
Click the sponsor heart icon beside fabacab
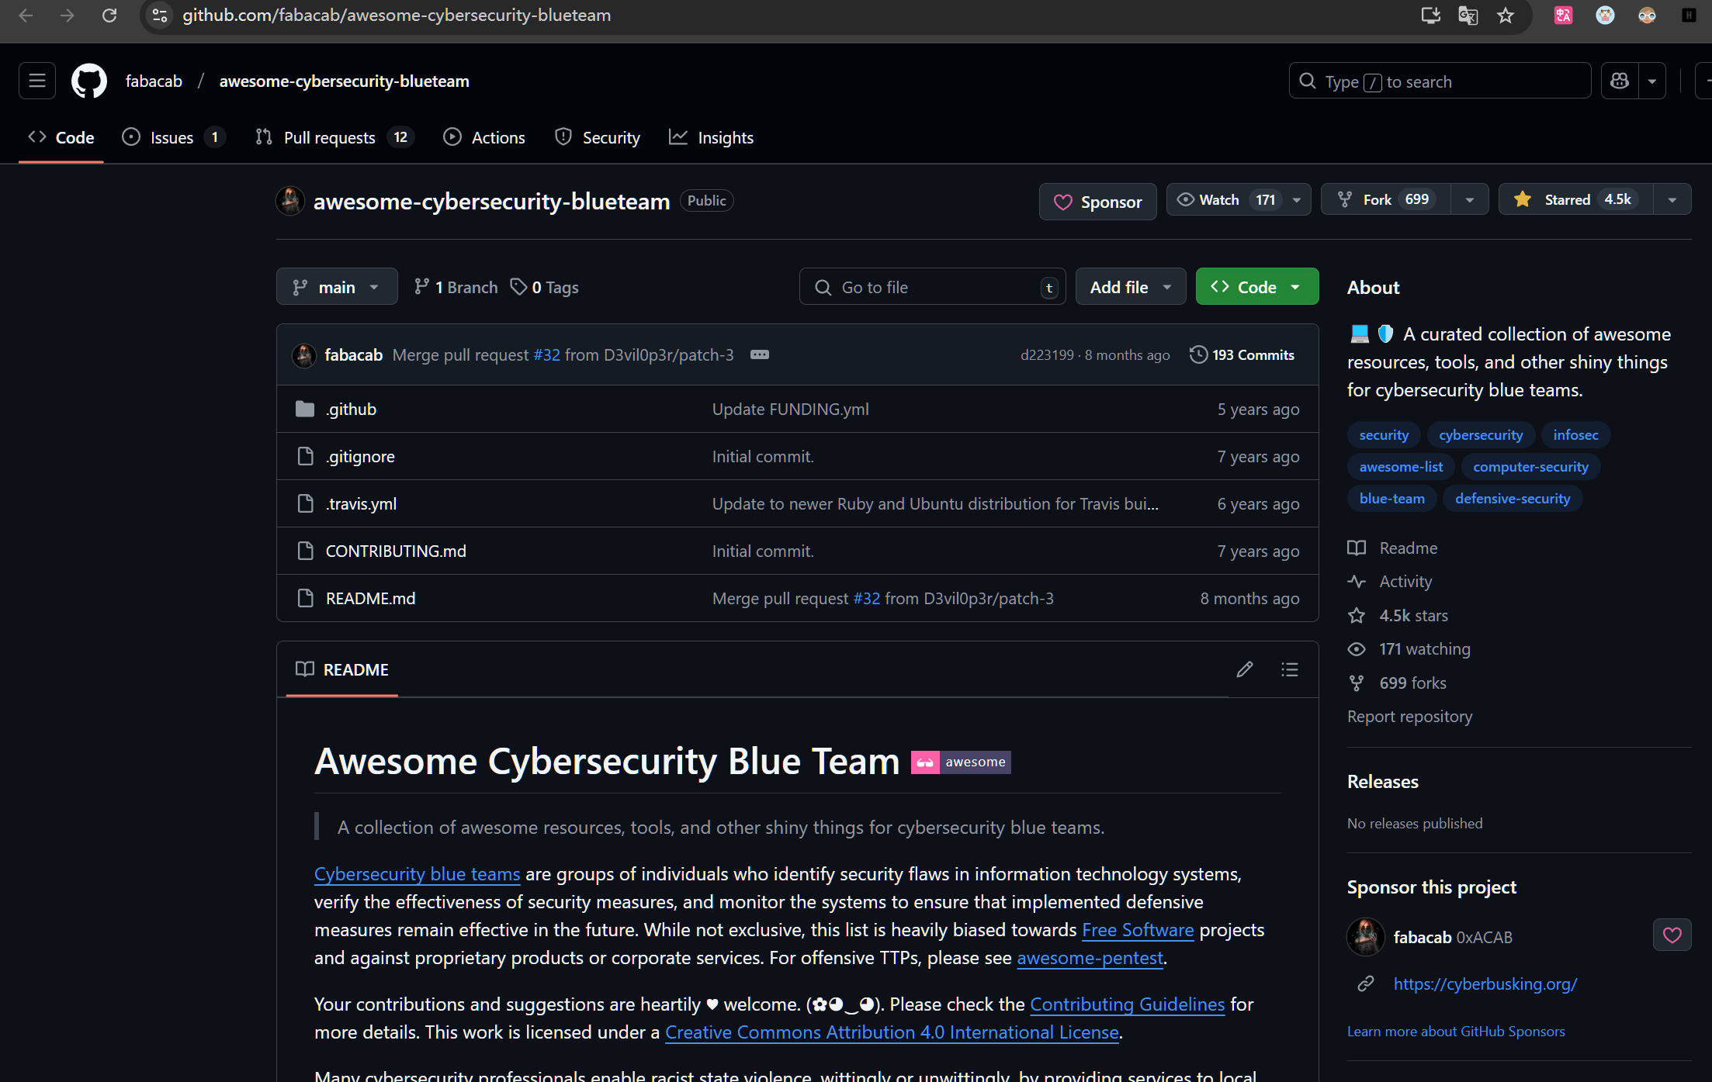(x=1672, y=935)
